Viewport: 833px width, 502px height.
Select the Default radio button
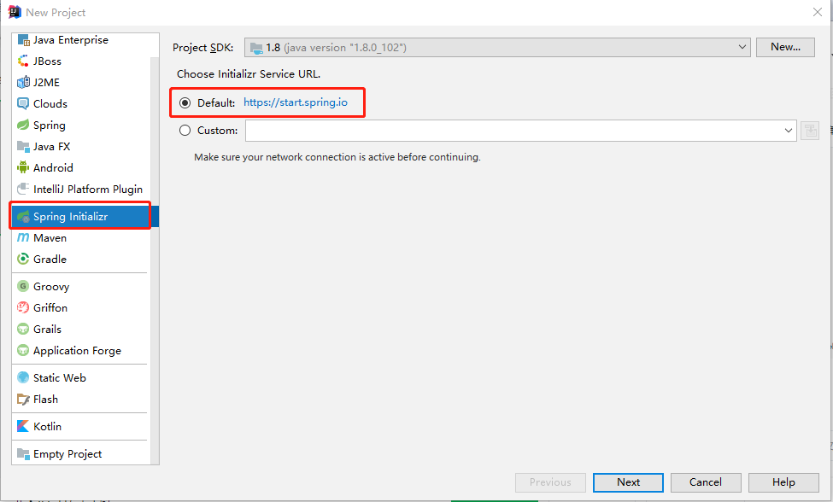tap(185, 103)
